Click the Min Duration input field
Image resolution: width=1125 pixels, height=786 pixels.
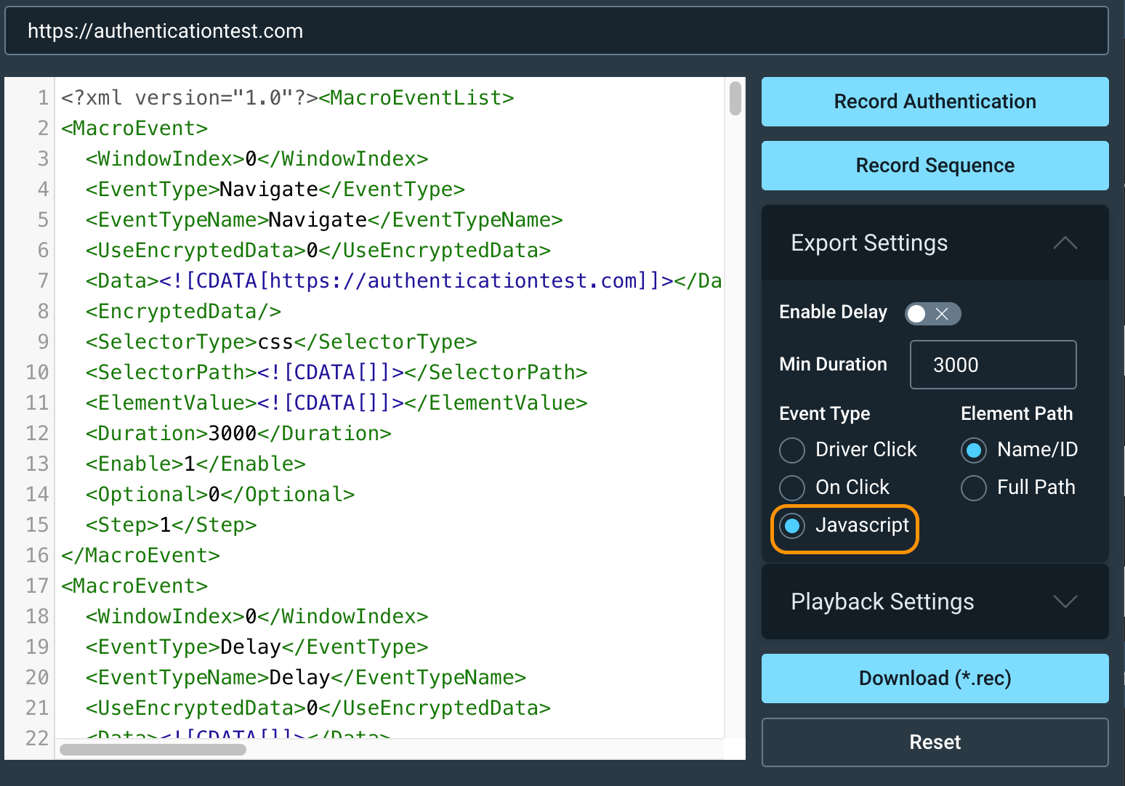[993, 365]
